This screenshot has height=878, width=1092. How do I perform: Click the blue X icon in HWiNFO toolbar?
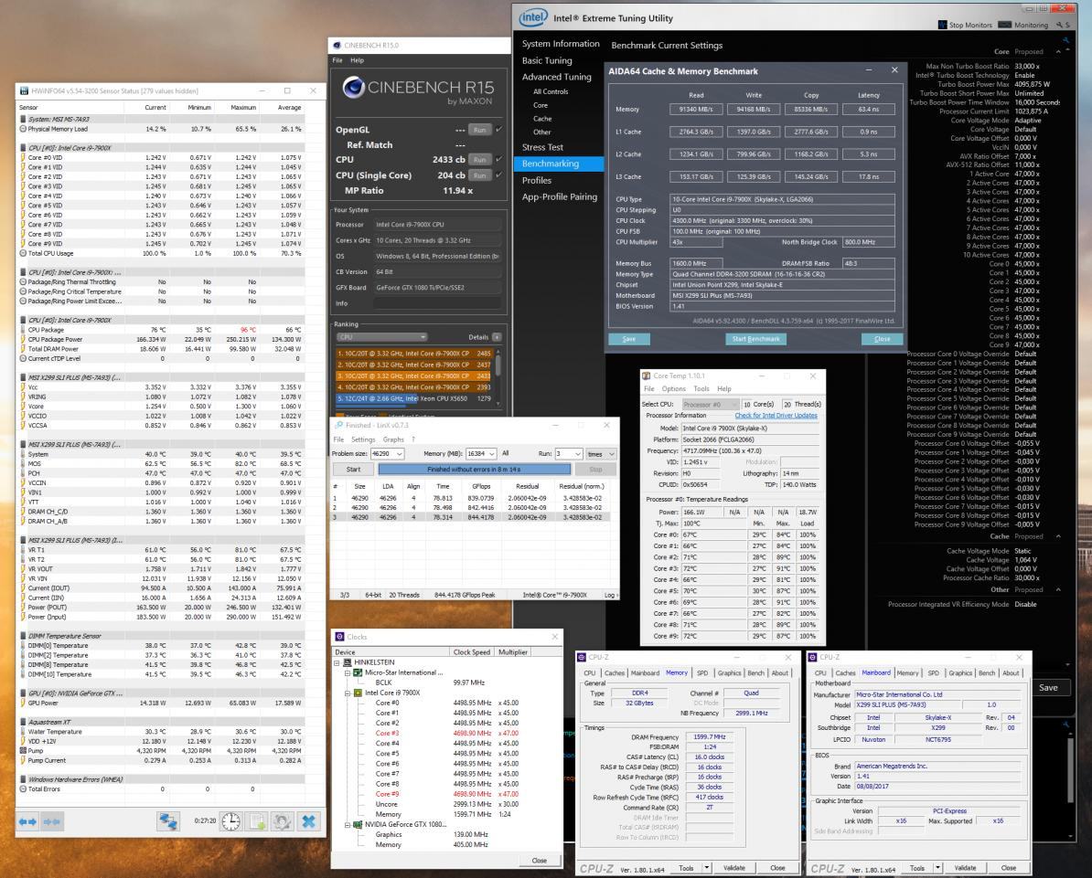308,821
